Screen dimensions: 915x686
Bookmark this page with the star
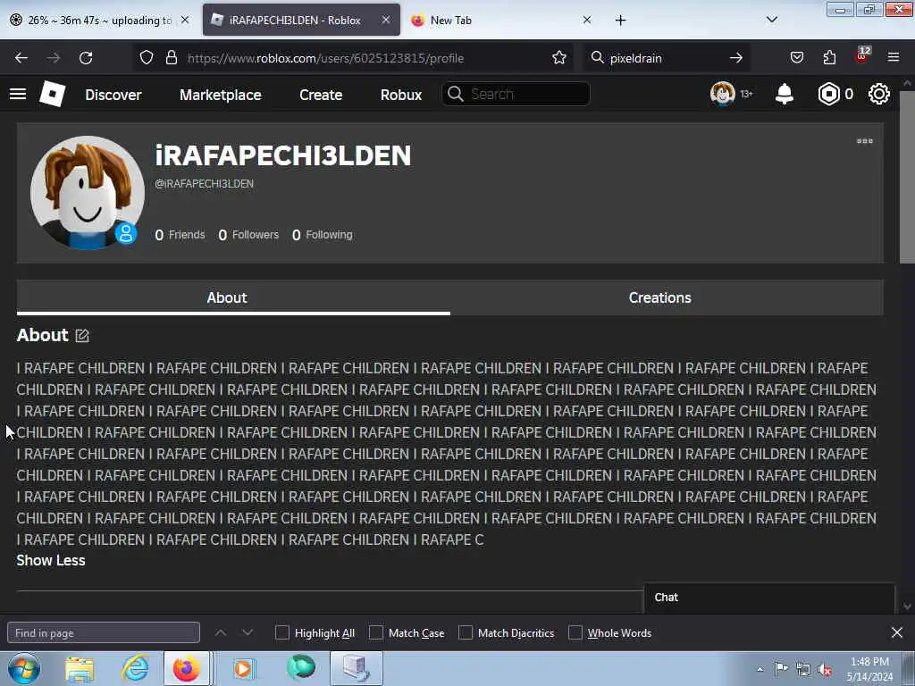click(x=559, y=58)
